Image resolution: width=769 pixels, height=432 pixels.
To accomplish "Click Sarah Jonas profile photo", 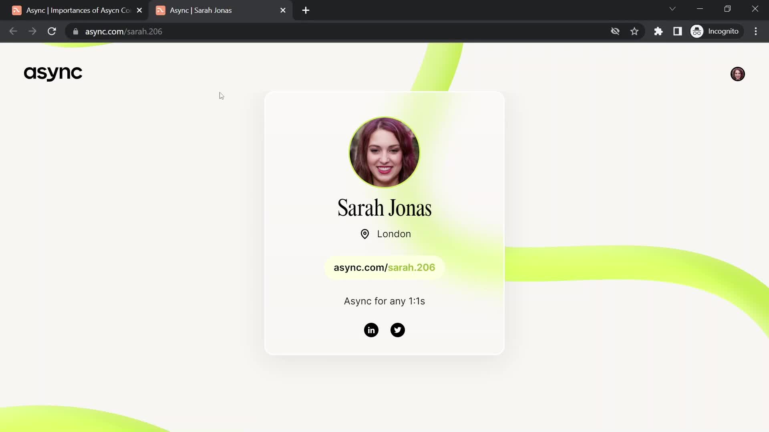I will click(x=384, y=152).
